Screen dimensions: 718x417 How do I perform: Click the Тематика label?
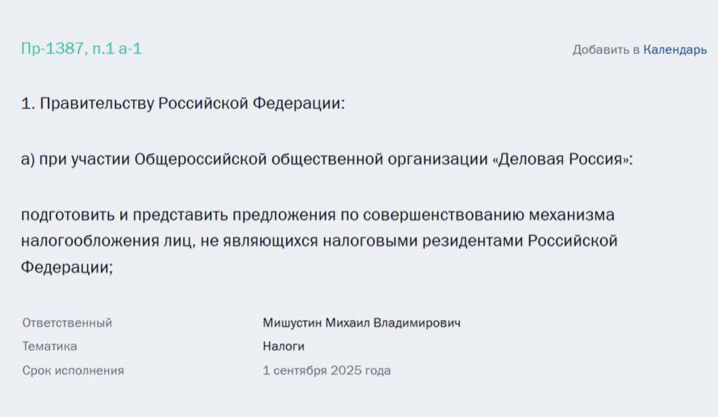coord(50,347)
